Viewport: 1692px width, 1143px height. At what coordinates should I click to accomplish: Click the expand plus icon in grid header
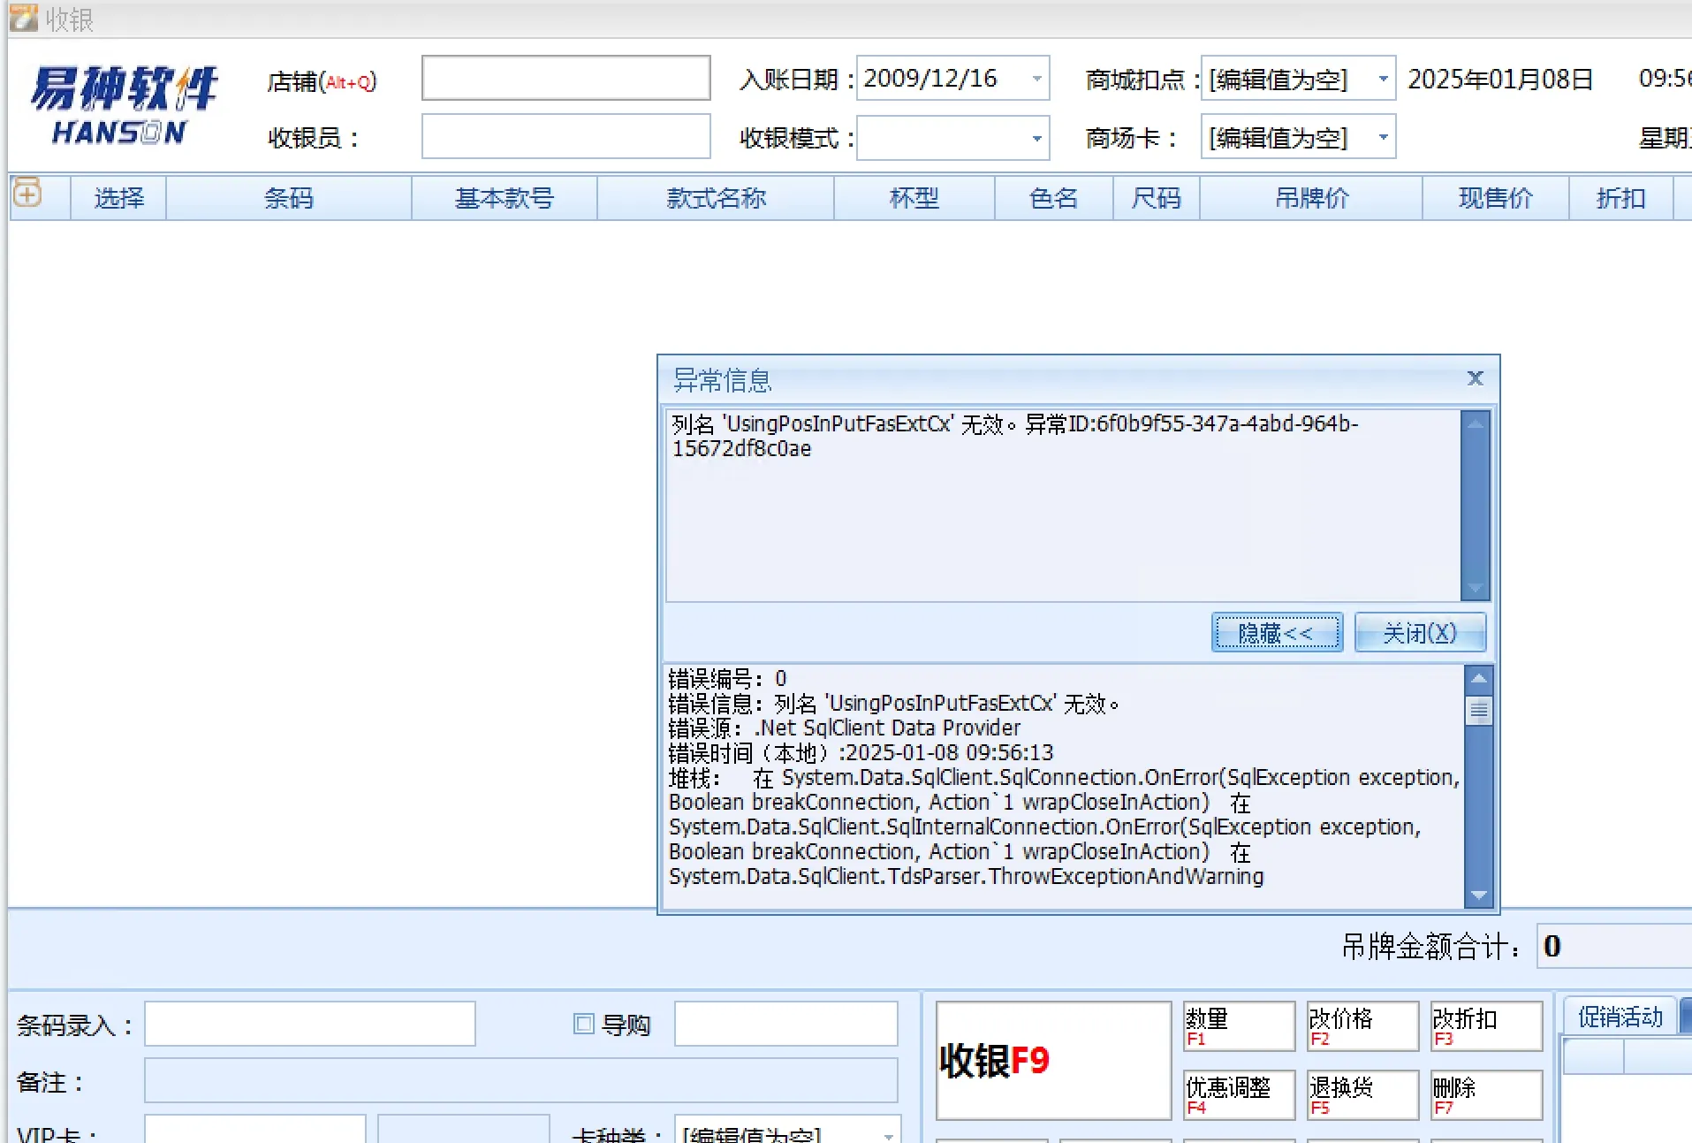pos(27,194)
